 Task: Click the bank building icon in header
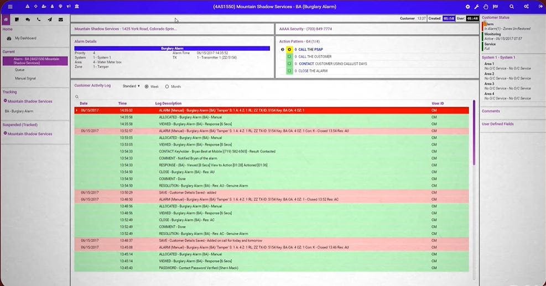(x=77, y=7)
